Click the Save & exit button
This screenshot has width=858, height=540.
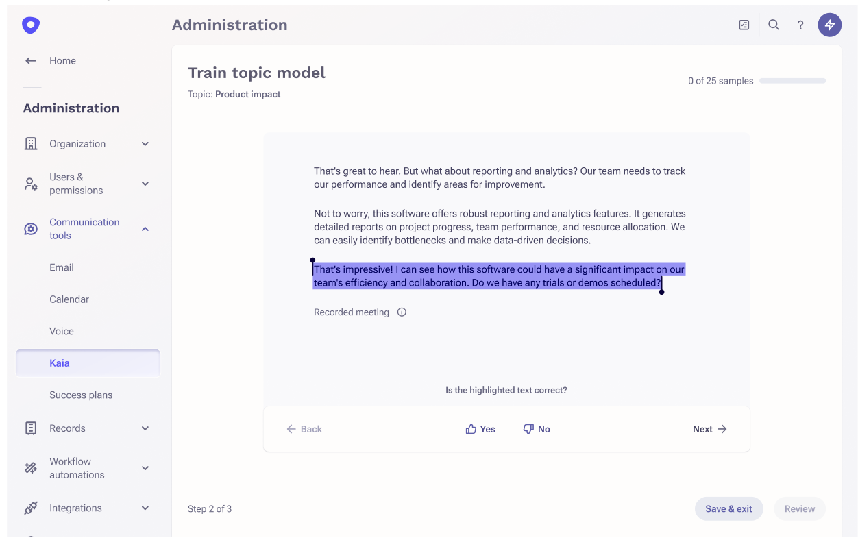tap(728, 508)
